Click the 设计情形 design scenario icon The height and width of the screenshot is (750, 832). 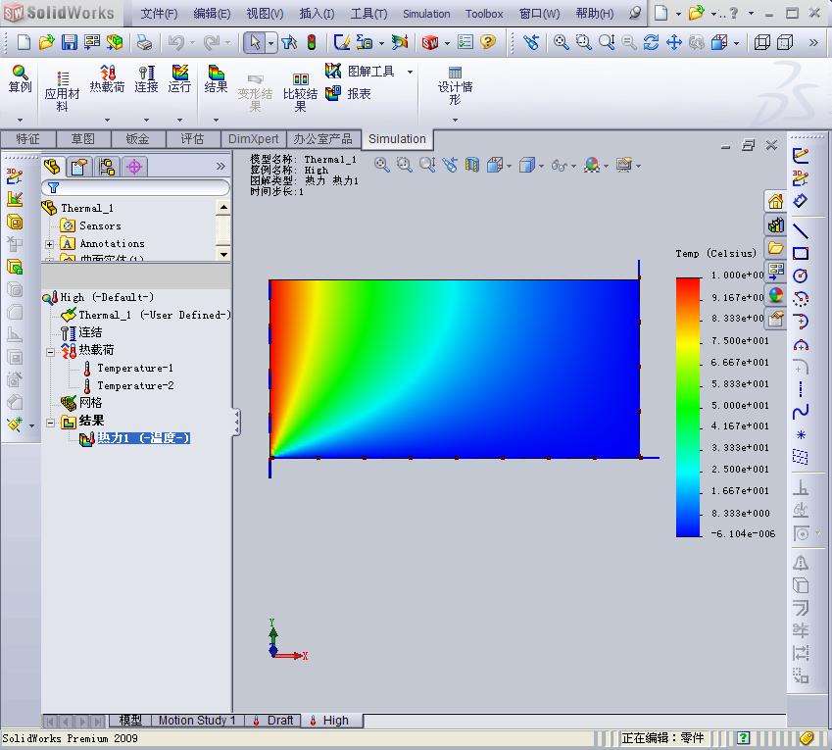tap(455, 86)
